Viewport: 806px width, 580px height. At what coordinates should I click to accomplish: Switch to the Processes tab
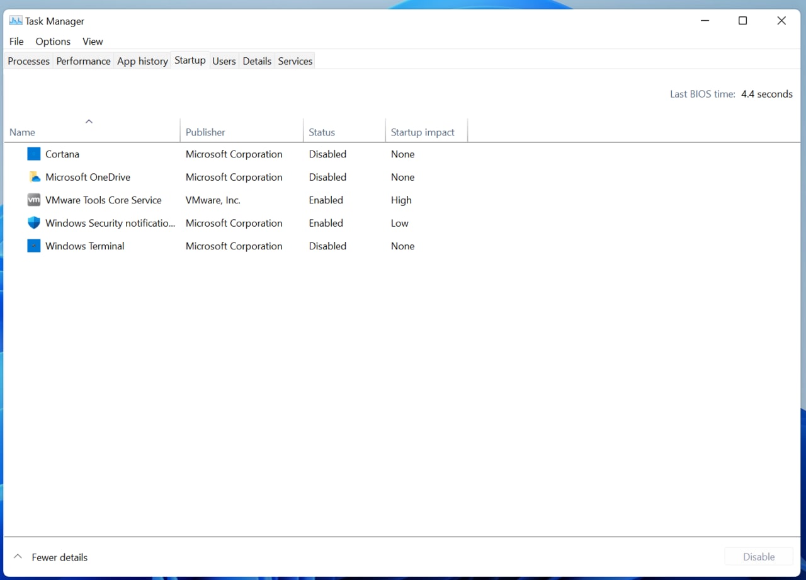pyautogui.click(x=28, y=61)
